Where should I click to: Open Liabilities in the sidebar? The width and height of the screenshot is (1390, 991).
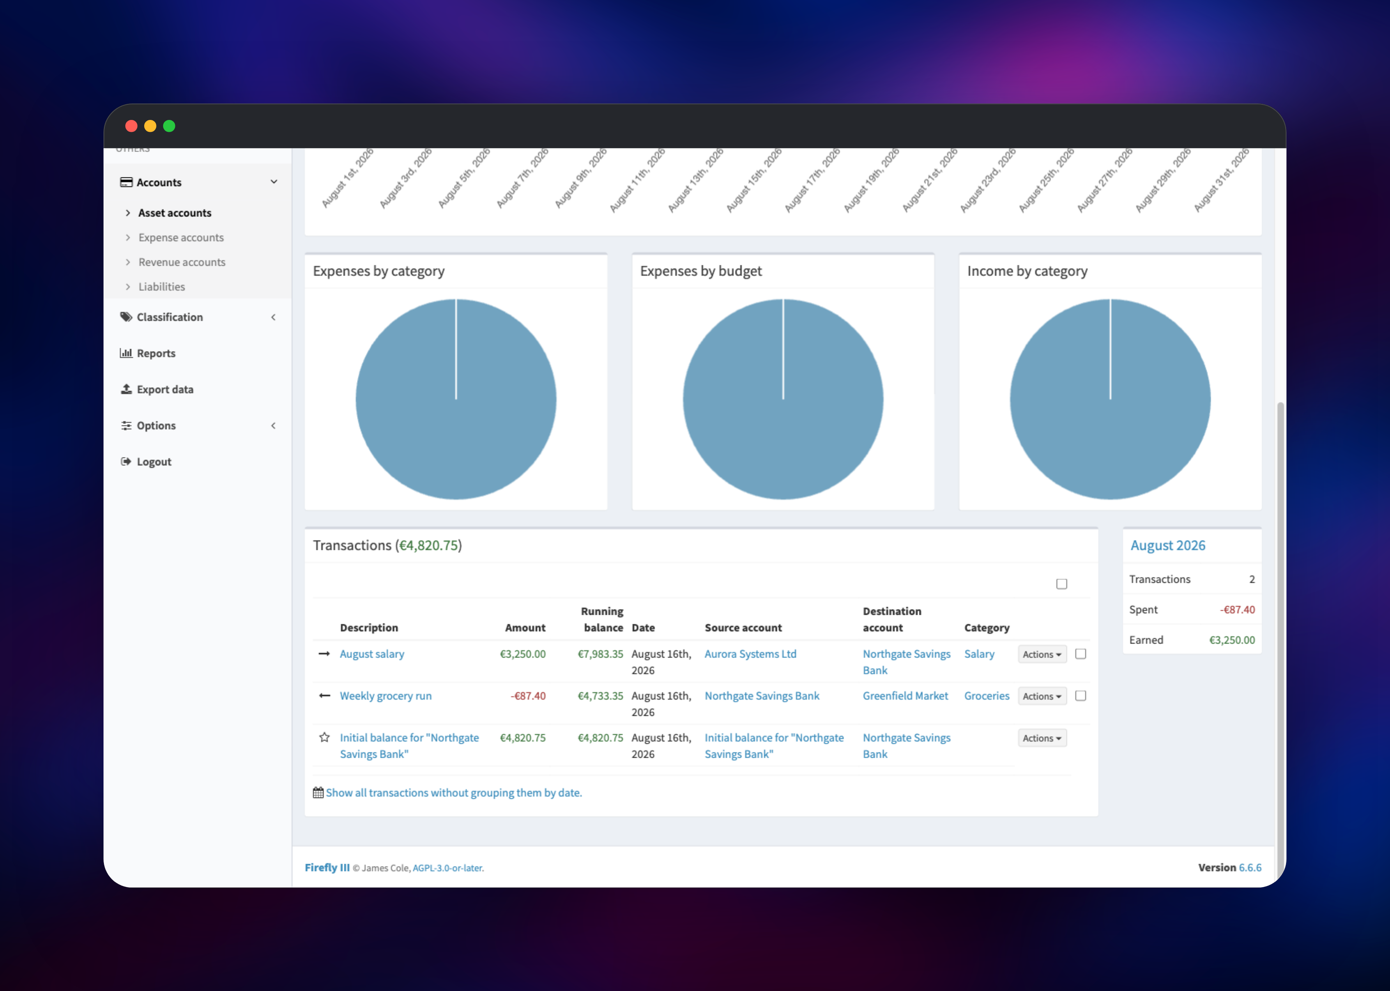point(162,287)
